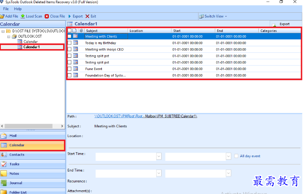Open the Help menu
The image size is (303, 194).
pos(18,9)
